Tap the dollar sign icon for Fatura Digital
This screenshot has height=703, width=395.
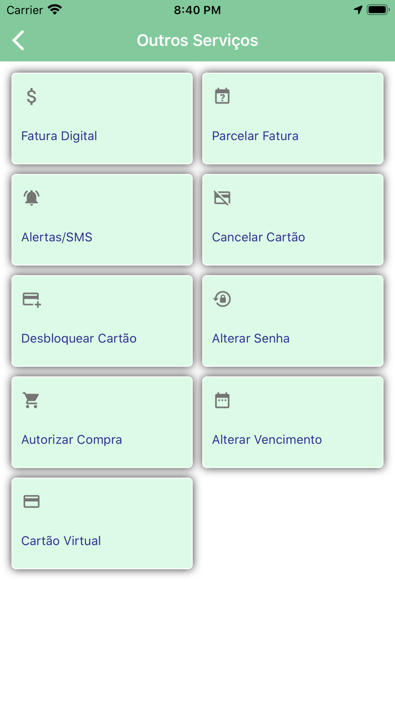[32, 96]
